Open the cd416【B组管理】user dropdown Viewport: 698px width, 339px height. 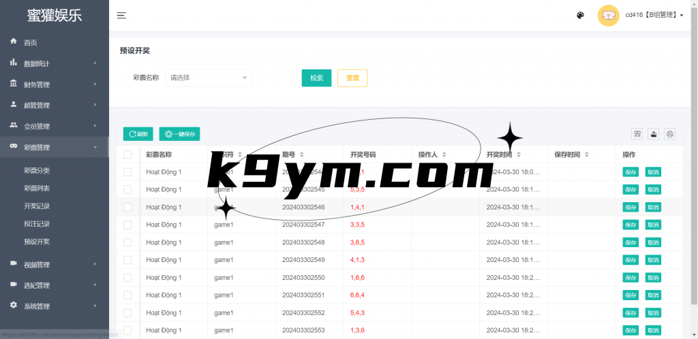click(654, 15)
